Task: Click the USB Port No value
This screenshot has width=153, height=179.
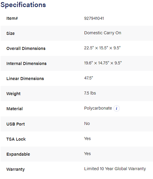Action: (87, 123)
